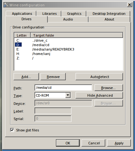Click the Autodetect button

pos(99,77)
